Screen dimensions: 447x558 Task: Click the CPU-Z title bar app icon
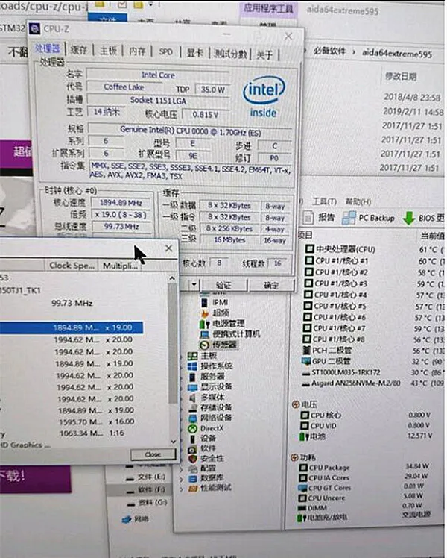point(34,28)
